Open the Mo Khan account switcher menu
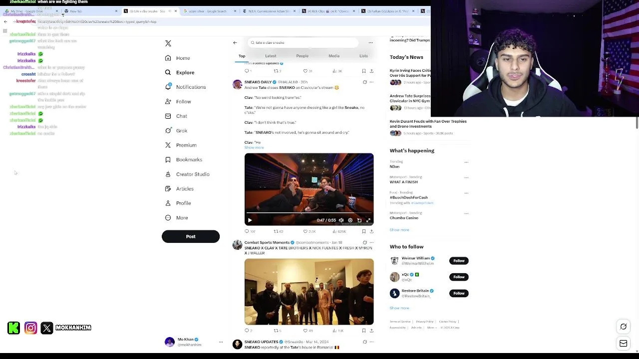The width and height of the screenshot is (639, 359). click(x=221, y=342)
